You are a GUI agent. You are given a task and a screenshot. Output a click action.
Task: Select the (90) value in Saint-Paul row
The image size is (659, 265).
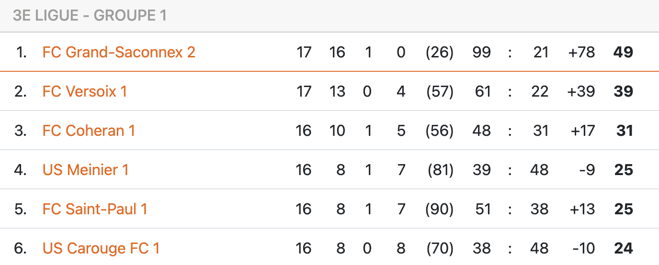tap(440, 209)
